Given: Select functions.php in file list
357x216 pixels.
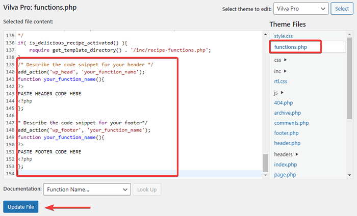Looking at the screenshot, I should pos(291,47).
